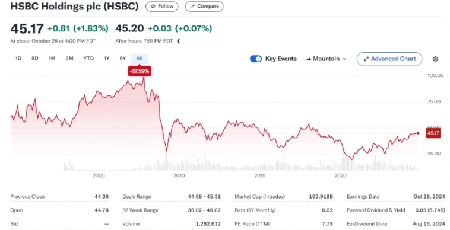
Task: Toggle the Key Events switch
Action: point(256,59)
